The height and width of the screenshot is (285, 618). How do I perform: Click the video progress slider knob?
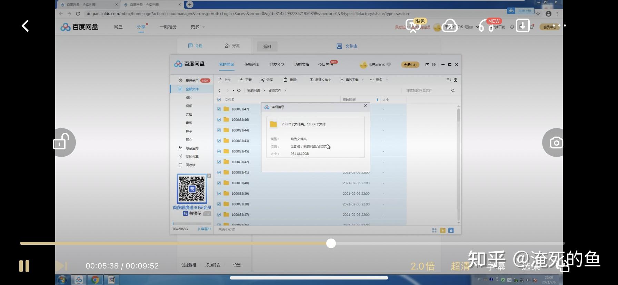coord(331,243)
